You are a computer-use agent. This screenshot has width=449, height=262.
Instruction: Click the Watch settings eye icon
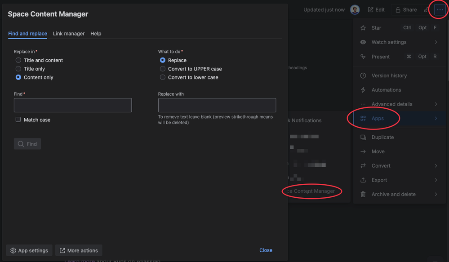pos(363,42)
